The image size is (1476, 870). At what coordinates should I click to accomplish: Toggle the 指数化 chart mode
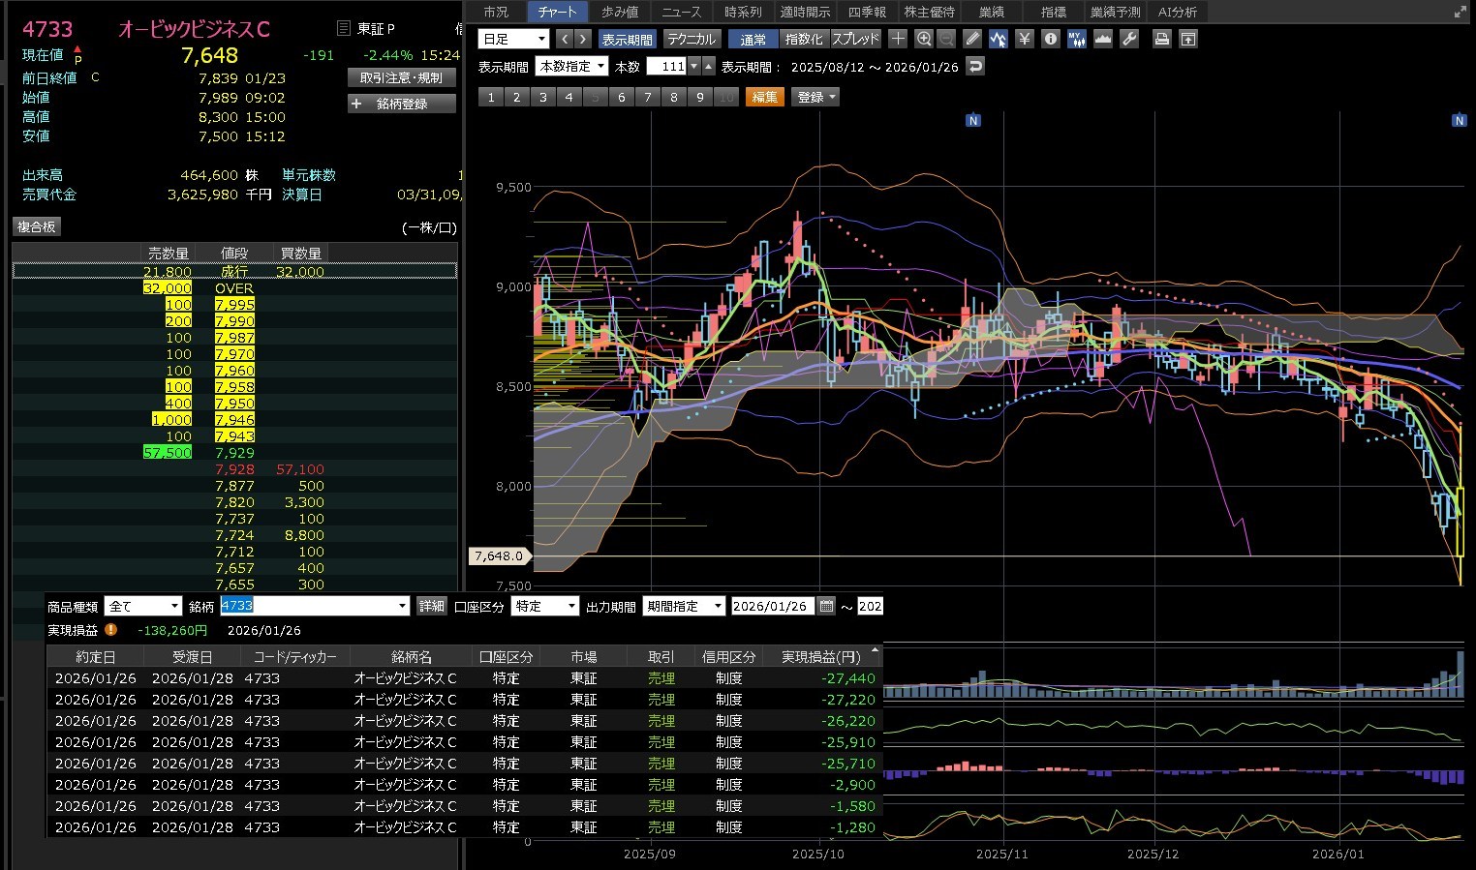803,39
